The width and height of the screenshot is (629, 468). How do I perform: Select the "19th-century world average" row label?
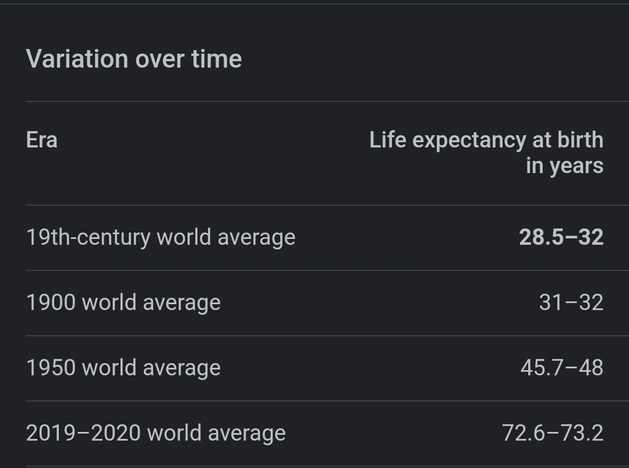pyautogui.click(x=161, y=238)
